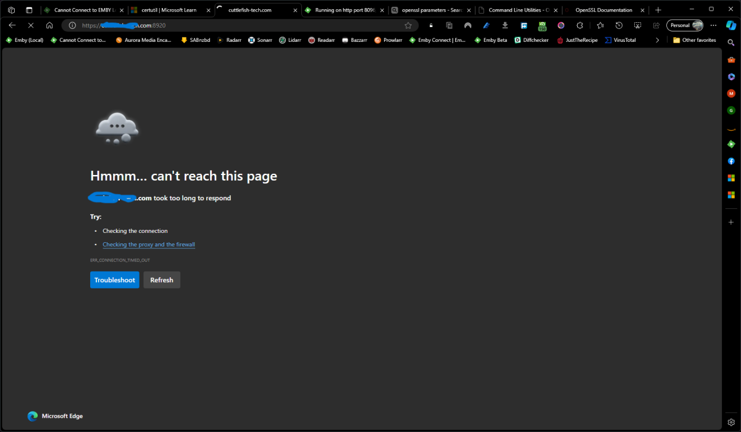Launch the web capture screenshot tool
741x432 pixels.
pyautogui.click(x=636, y=25)
